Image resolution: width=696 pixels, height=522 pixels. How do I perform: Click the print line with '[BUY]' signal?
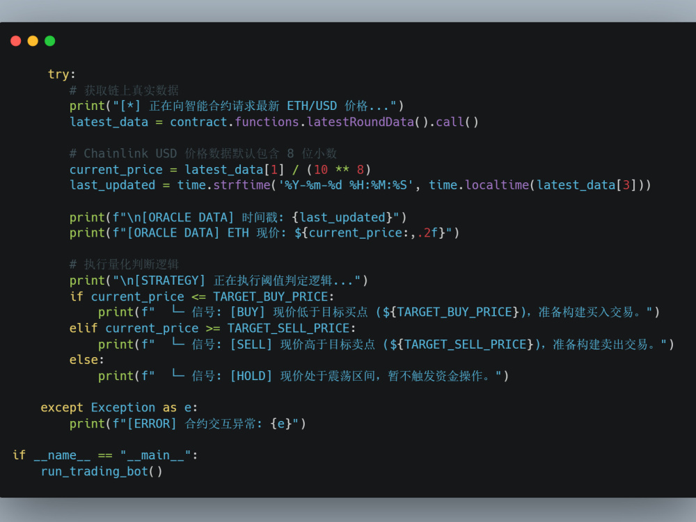click(x=379, y=313)
